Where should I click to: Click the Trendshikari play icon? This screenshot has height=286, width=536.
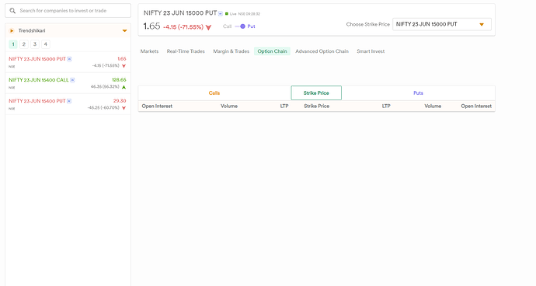click(x=12, y=31)
